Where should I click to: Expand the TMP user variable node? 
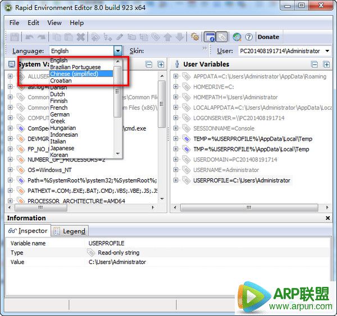[x=176, y=149]
